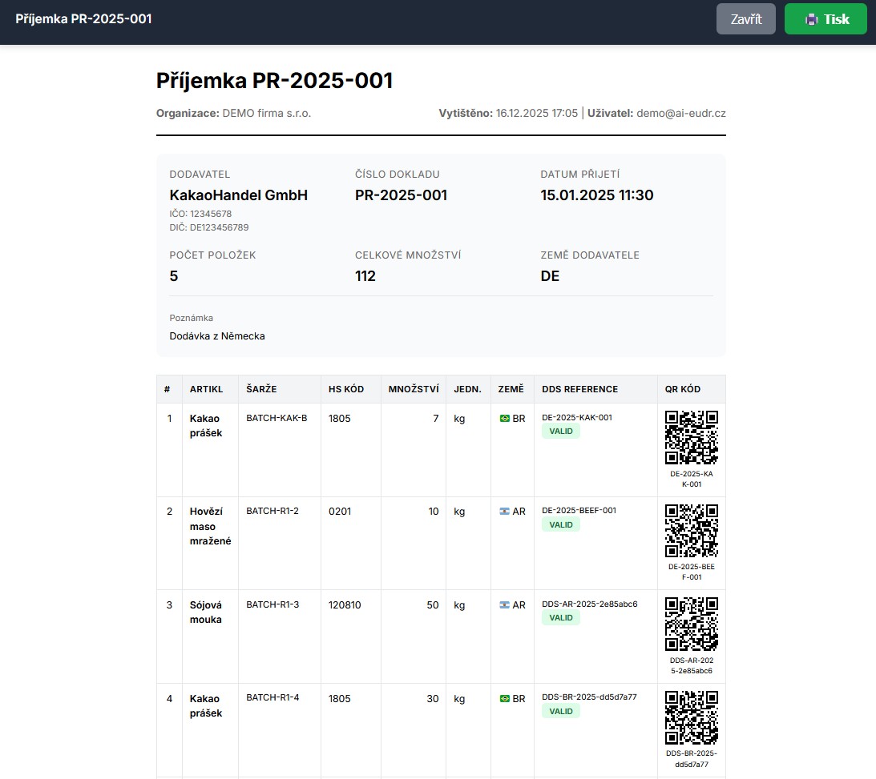The height and width of the screenshot is (779, 876).
Task: Click the VALID badge under DDS-AR-2025-2e85abc6
Action: click(561, 618)
